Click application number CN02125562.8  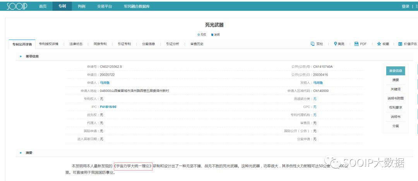[111, 66]
